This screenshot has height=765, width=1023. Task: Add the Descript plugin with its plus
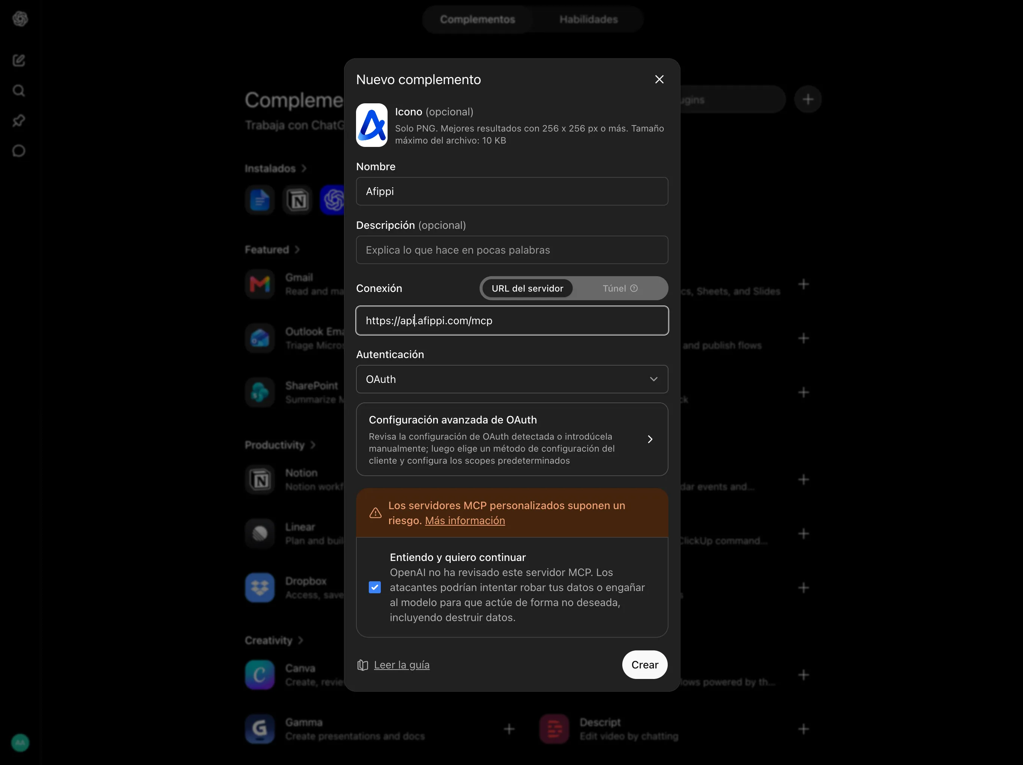click(804, 729)
